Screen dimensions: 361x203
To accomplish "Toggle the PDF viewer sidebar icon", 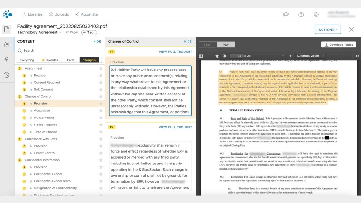I will [x=201, y=56].
